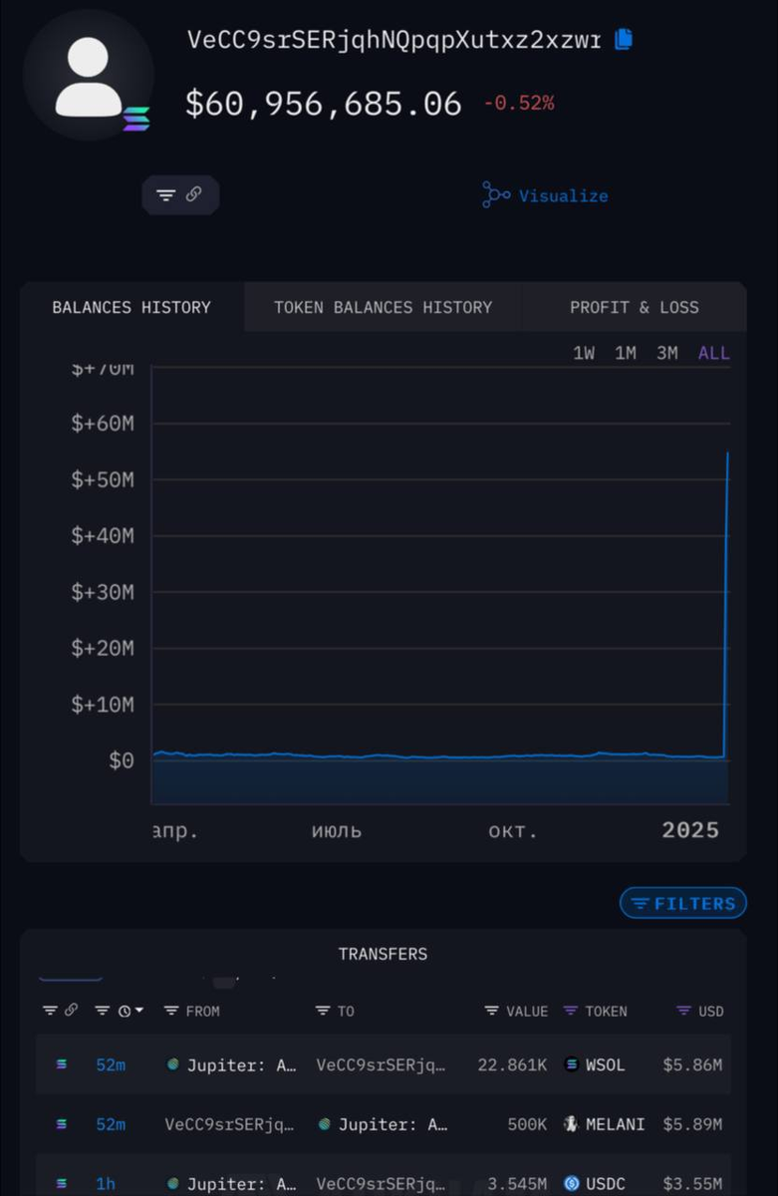Switch to Token Balances History tab
Screen dimensions: 778x1196
384,307
